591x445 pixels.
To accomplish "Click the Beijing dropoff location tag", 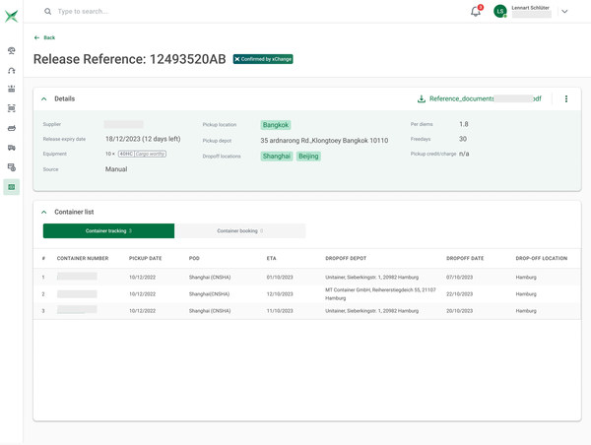I will pyautogui.click(x=308, y=156).
